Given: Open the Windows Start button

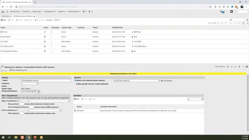Looking at the screenshot, I should (3, 137).
